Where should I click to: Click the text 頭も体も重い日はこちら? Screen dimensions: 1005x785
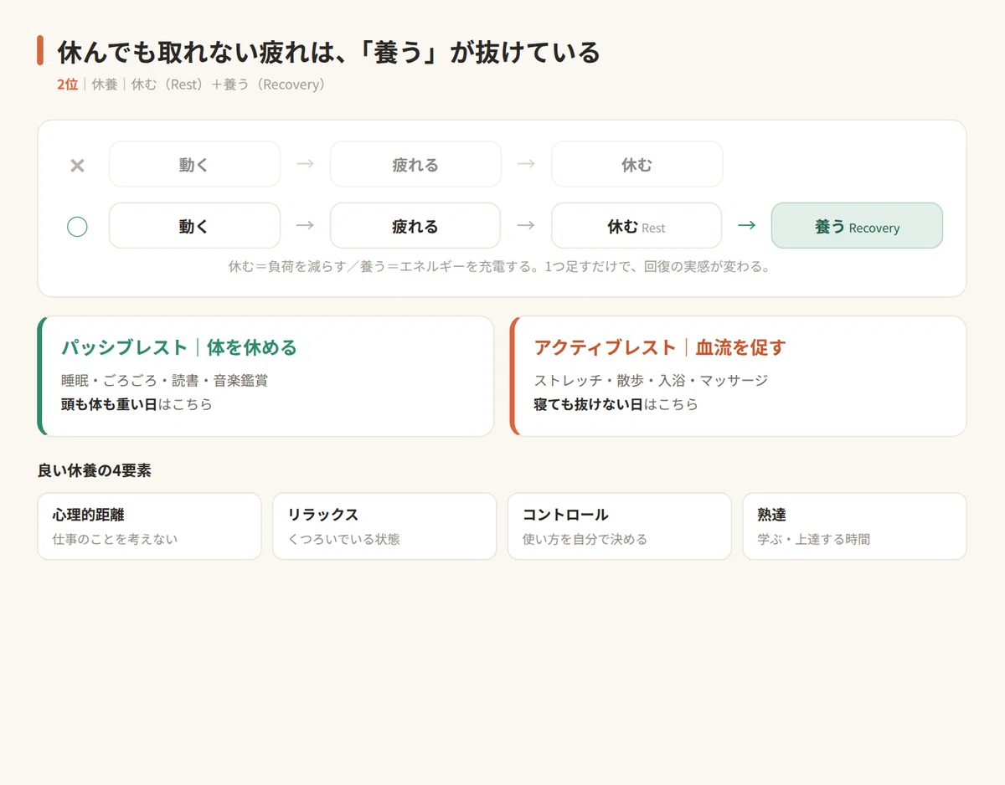click(x=137, y=404)
